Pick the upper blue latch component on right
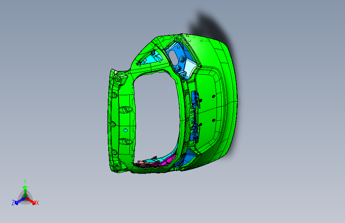The width and height of the screenshot is (345, 223). [195, 100]
